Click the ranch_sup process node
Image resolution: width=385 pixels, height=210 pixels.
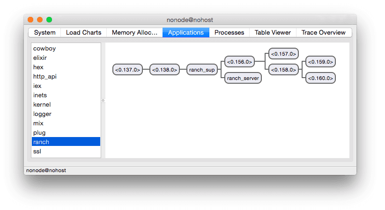pyautogui.click(x=202, y=70)
